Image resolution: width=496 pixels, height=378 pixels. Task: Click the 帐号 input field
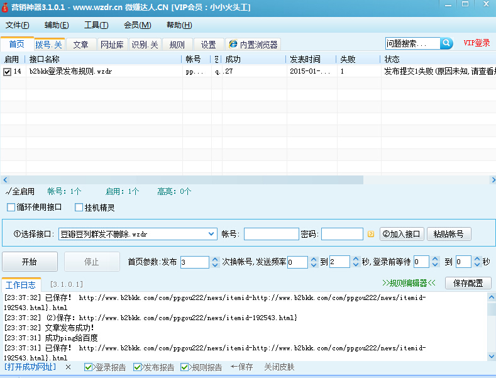pos(271,234)
